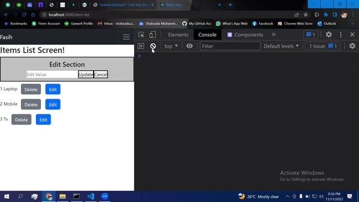Click the Fasih brand link
Screen dimensions: 359x202
pos(6,37)
